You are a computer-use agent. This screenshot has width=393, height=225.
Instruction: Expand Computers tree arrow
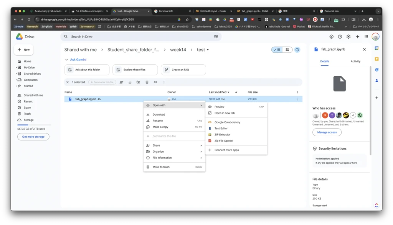tap(16, 80)
